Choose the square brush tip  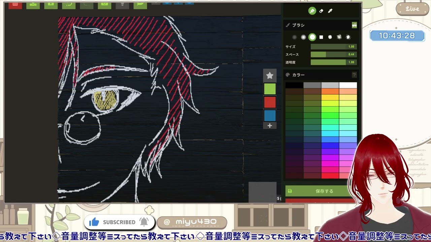click(321, 37)
